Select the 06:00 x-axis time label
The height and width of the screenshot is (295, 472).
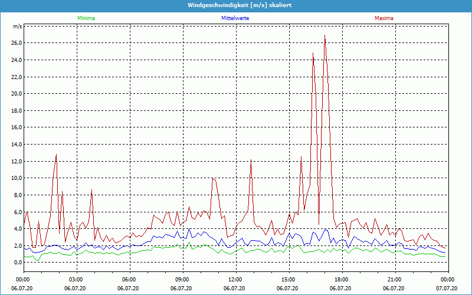coord(129,279)
